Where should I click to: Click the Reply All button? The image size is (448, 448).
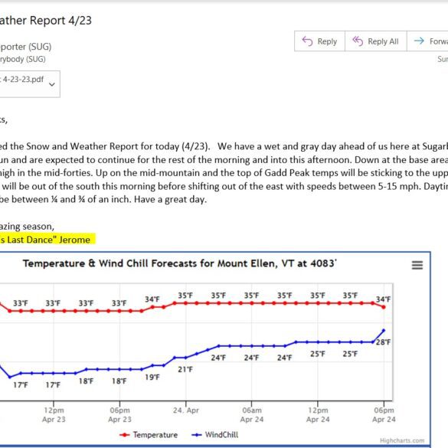click(376, 41)
